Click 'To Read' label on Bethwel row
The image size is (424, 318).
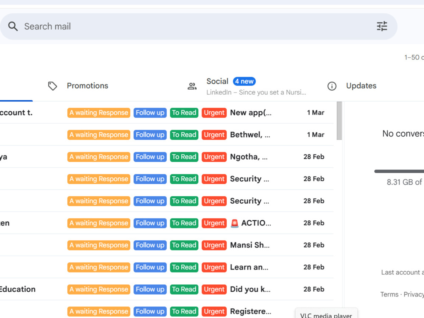184,135
